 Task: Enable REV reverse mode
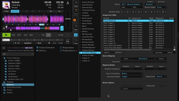(31, 35)
